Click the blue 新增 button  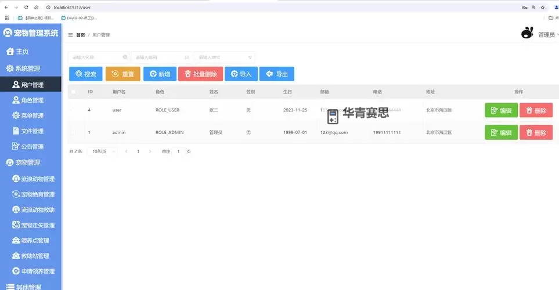[x=159, y=74]
